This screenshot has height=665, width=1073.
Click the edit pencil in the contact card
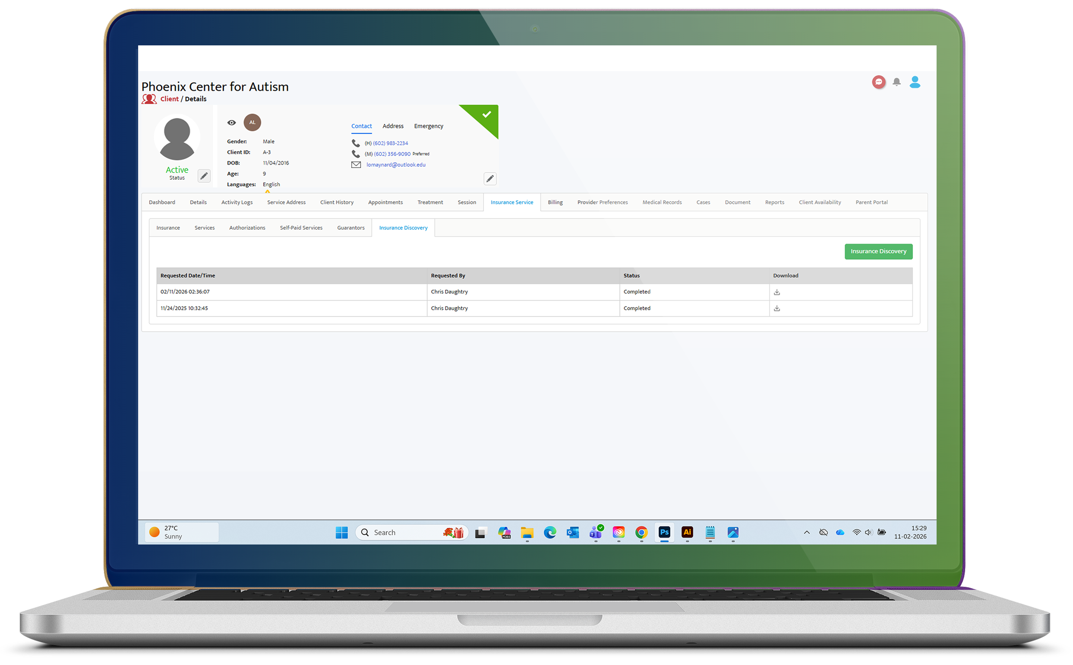click(x=490, y=179)
